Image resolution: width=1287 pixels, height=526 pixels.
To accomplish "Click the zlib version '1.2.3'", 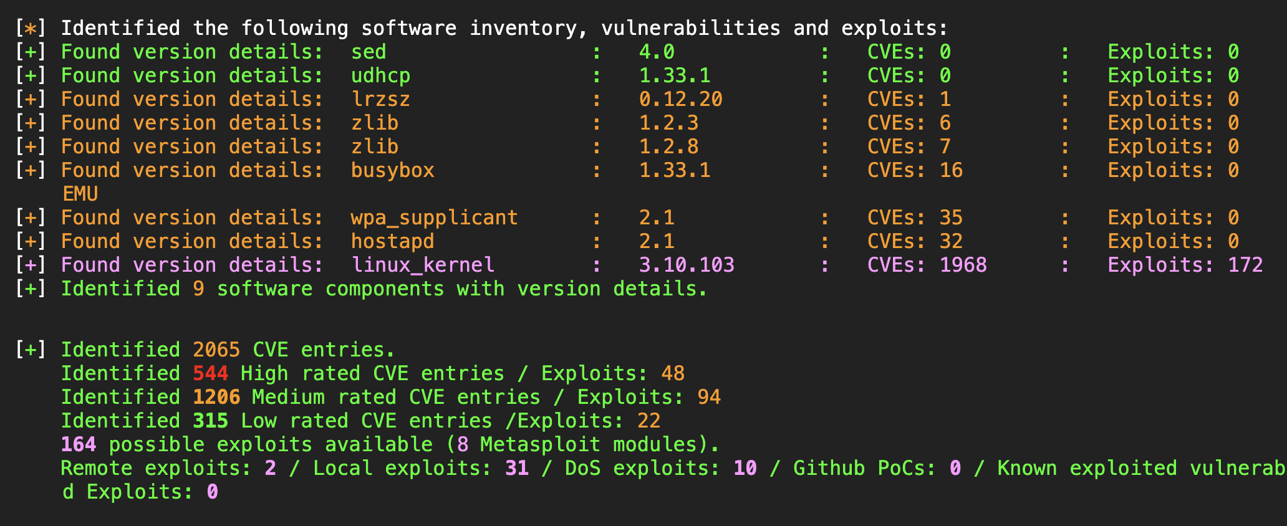I will (x=668, y=123).
